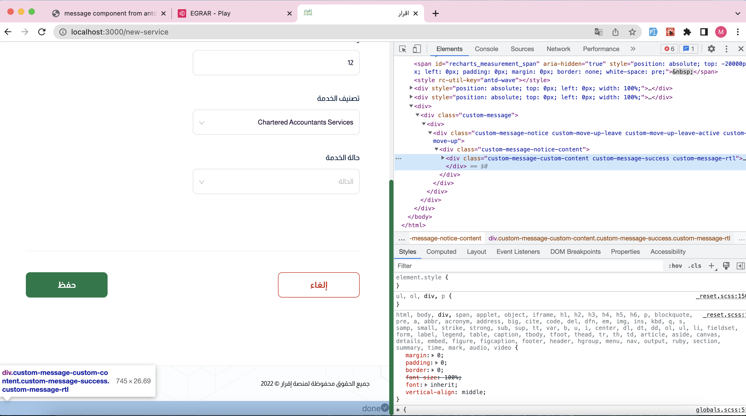
Task: Toggle the device toolbar icon
Action: [416, 49]
